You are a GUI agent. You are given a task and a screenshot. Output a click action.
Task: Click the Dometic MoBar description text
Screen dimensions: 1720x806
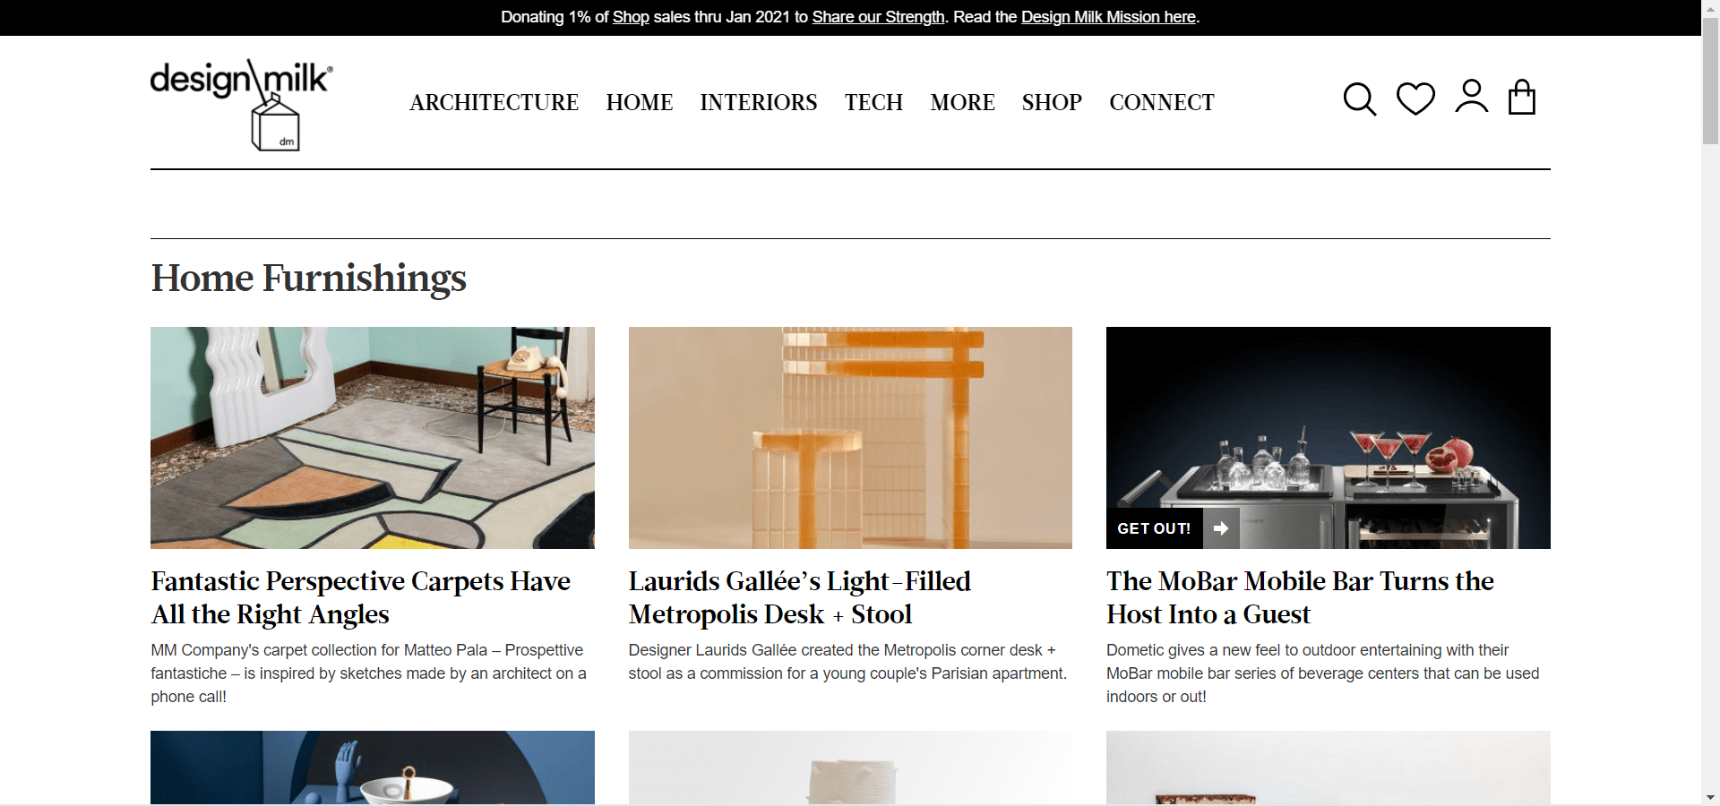pos(1323,673)
